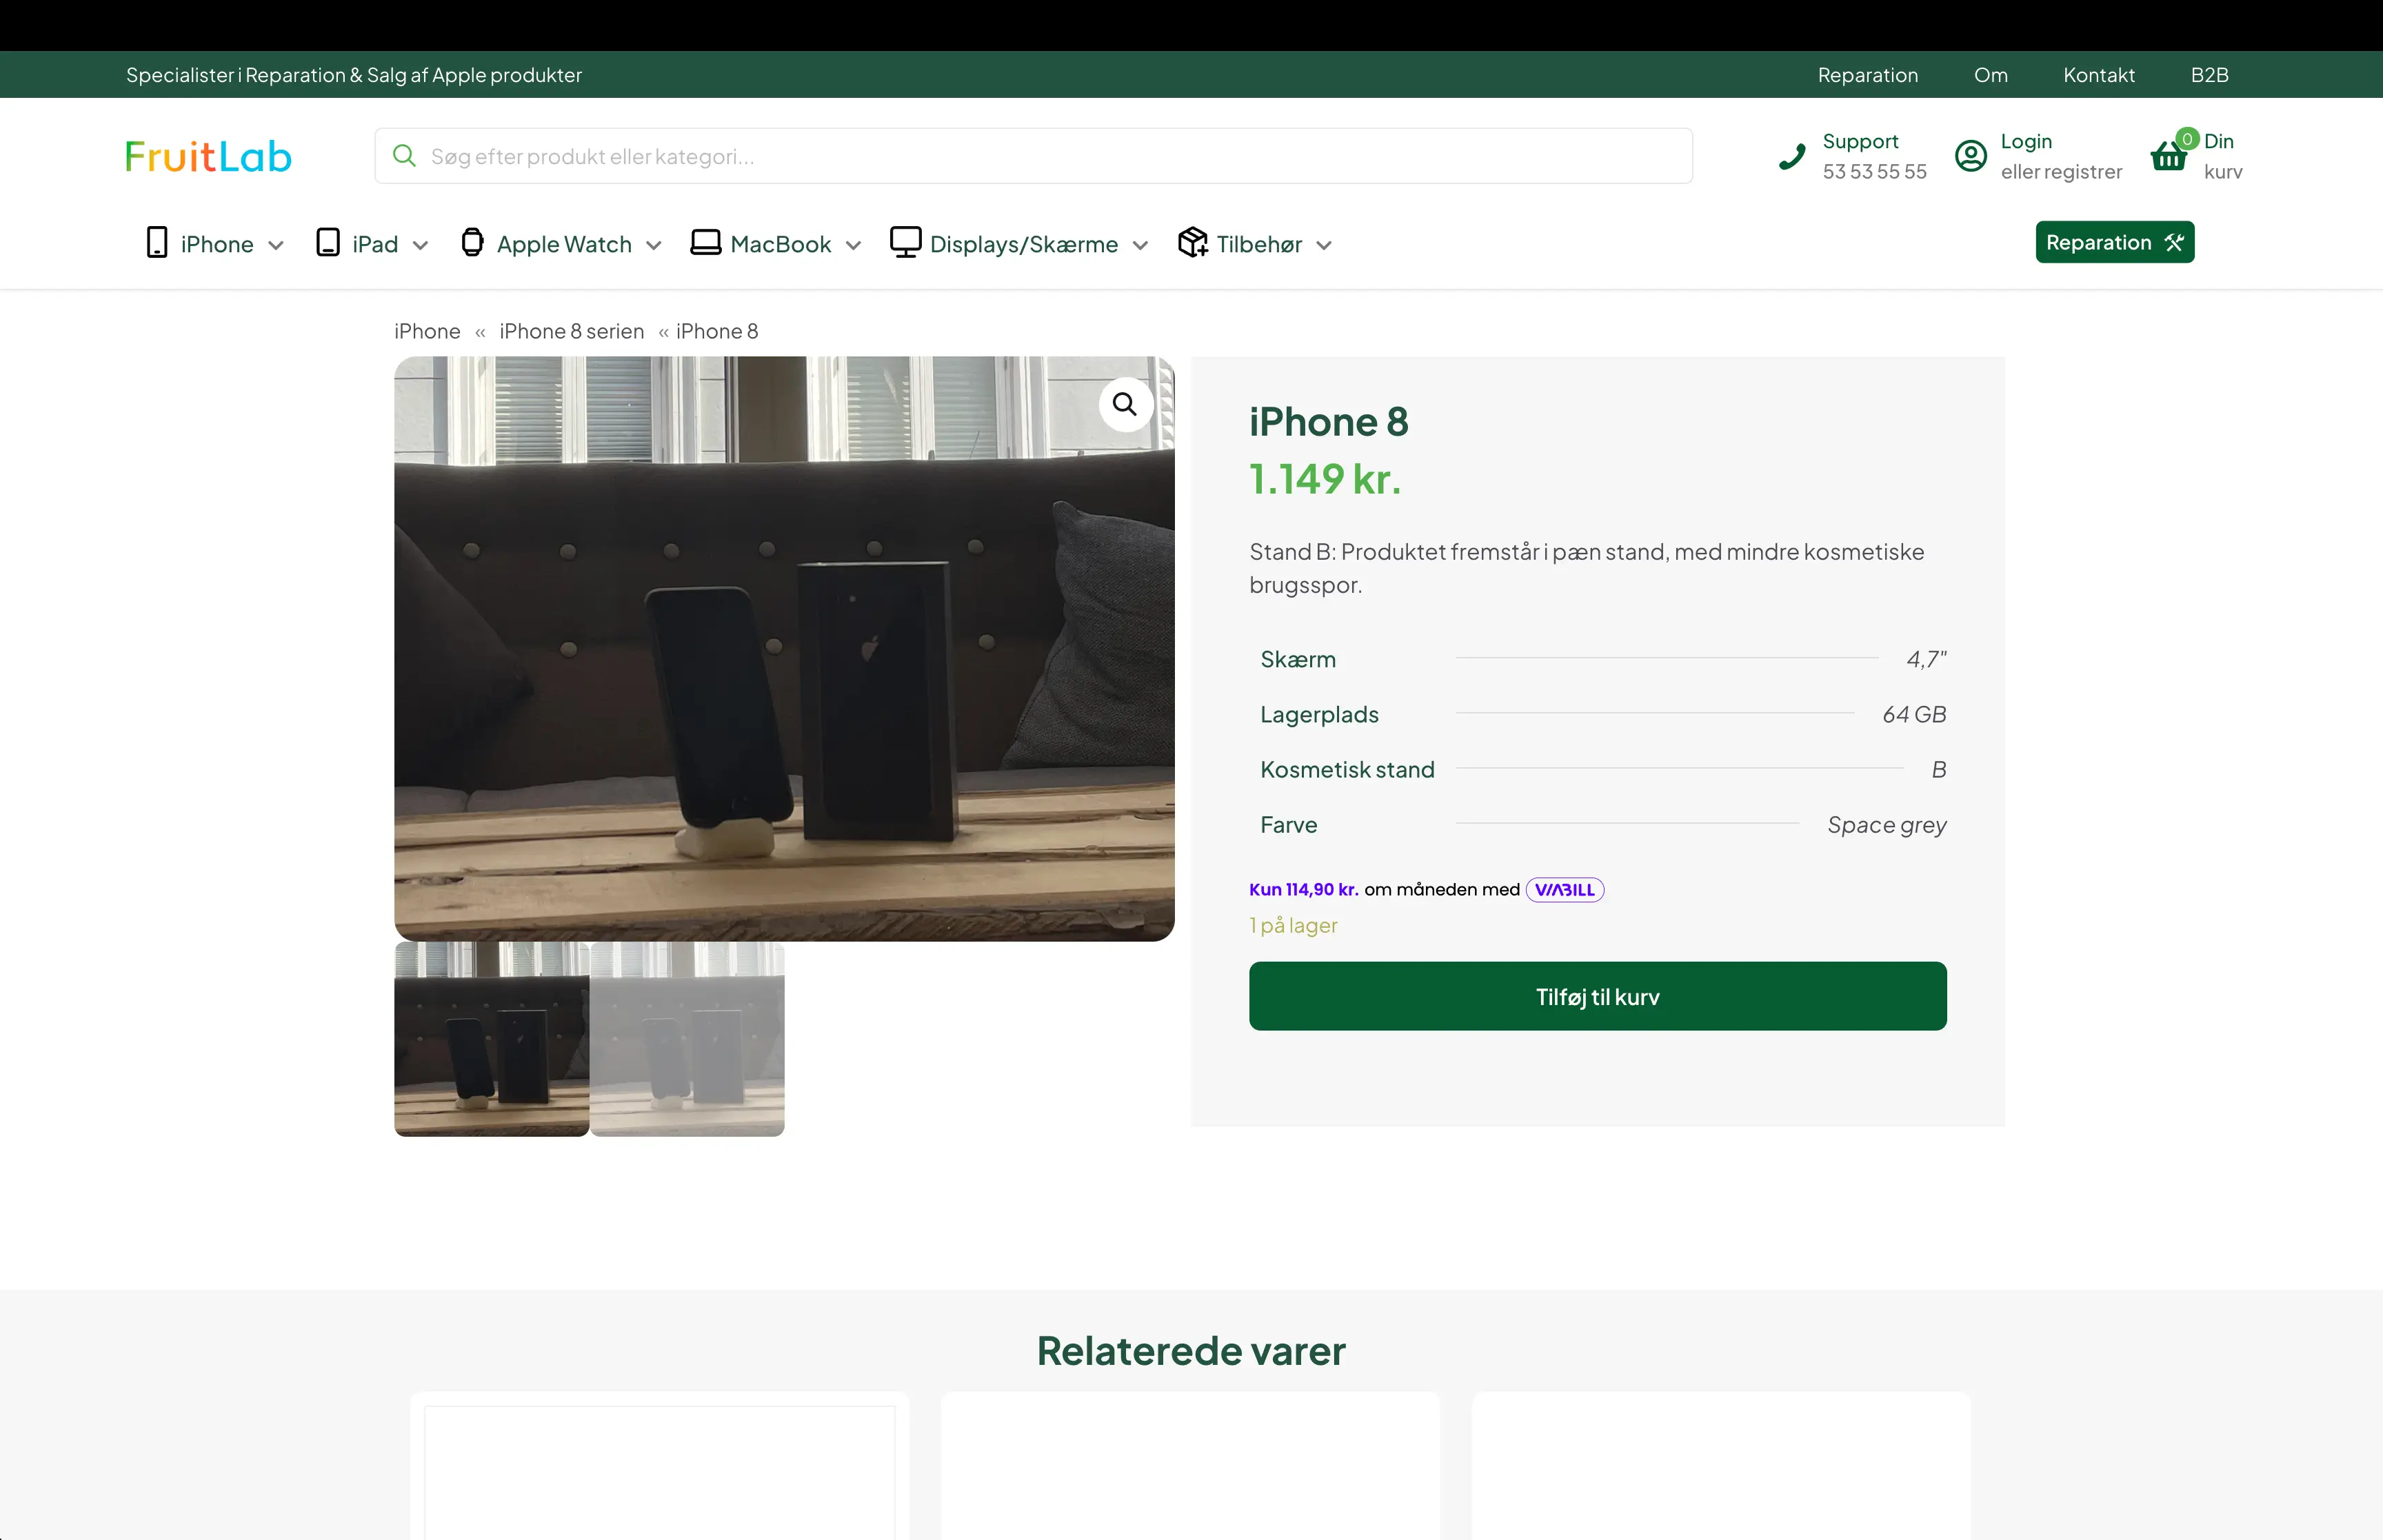Click Reparation link in top bar
2383x1540 pixels.
tap(1868, 75)
